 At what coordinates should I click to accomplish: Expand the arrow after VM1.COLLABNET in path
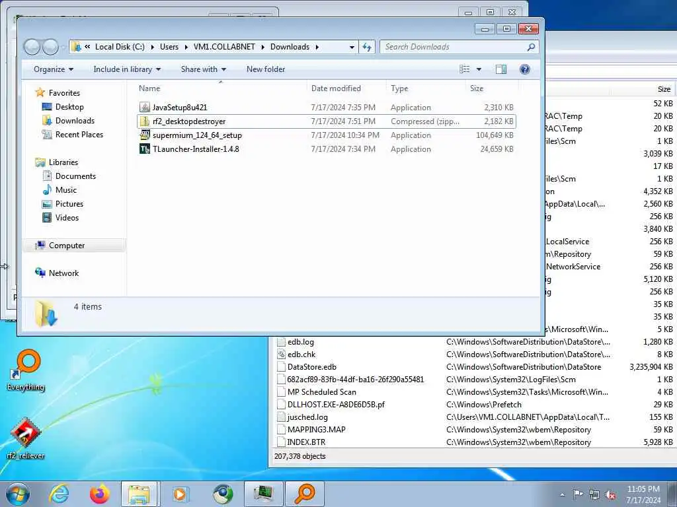point(262,47)
